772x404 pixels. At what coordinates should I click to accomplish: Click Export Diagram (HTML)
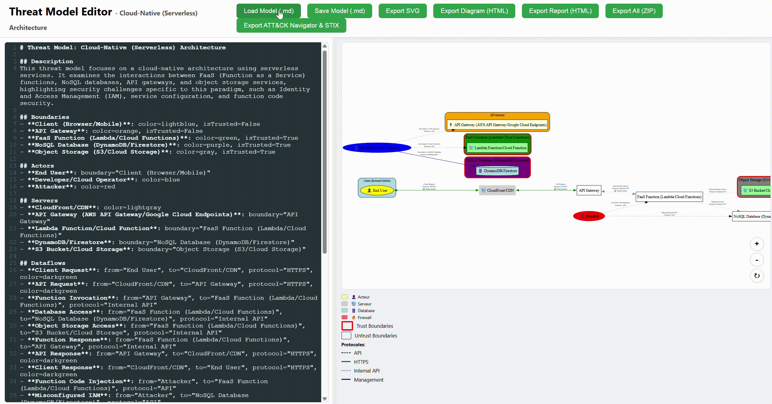coord(474,11)
